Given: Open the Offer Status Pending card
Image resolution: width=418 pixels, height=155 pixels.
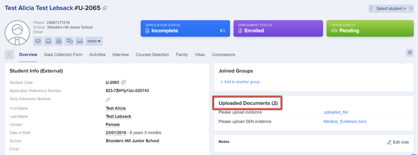Looking at the screenshot, I should click(x=370, y=28).
